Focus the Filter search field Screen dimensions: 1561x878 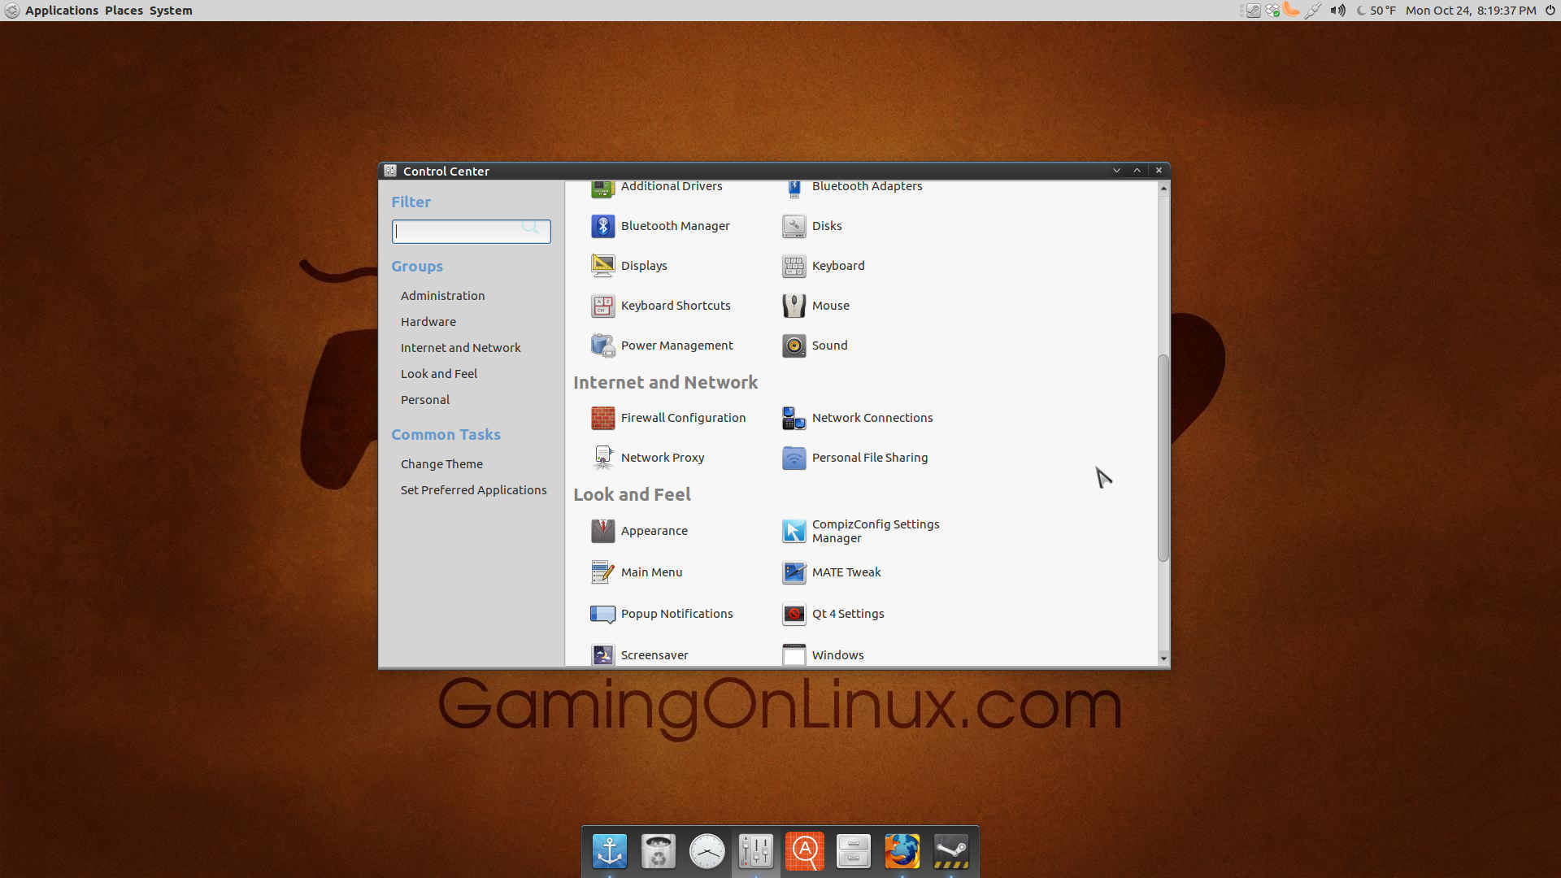pos(471,232)
